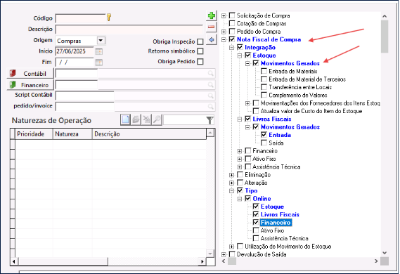
Task: Click the Natureza column header
Action: pyautogui.click(x=72, y=133)
